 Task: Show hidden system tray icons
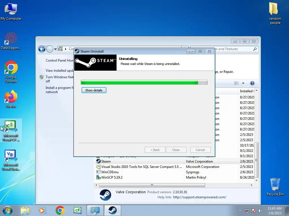click(240, 211)
